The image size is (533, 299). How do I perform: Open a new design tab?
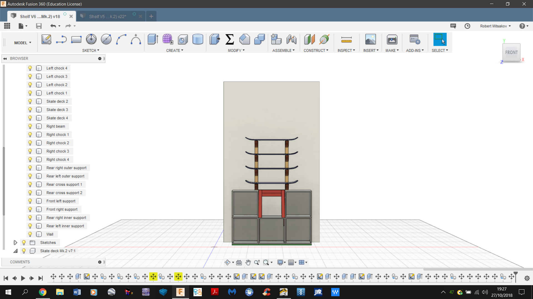click(x=151, y=17)
